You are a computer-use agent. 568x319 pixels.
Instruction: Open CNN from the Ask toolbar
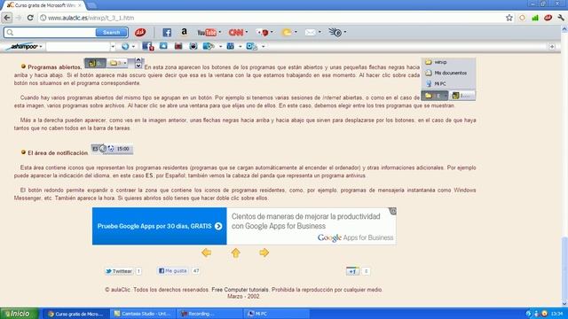pos(236,33)
